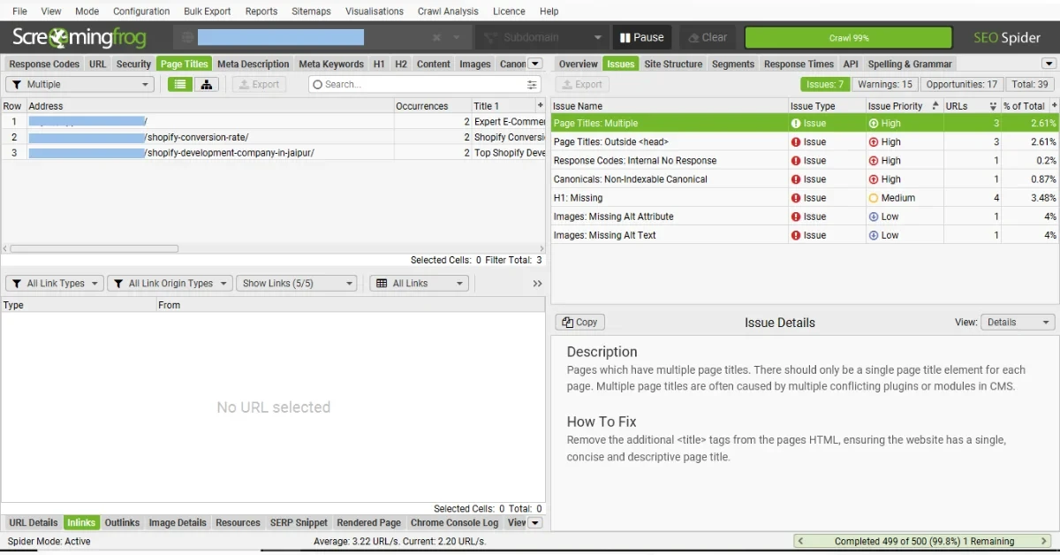Show Total: 39 items
Image resolution: width=1060 pixels, height=555 pixels.
tap(1031, 85)
